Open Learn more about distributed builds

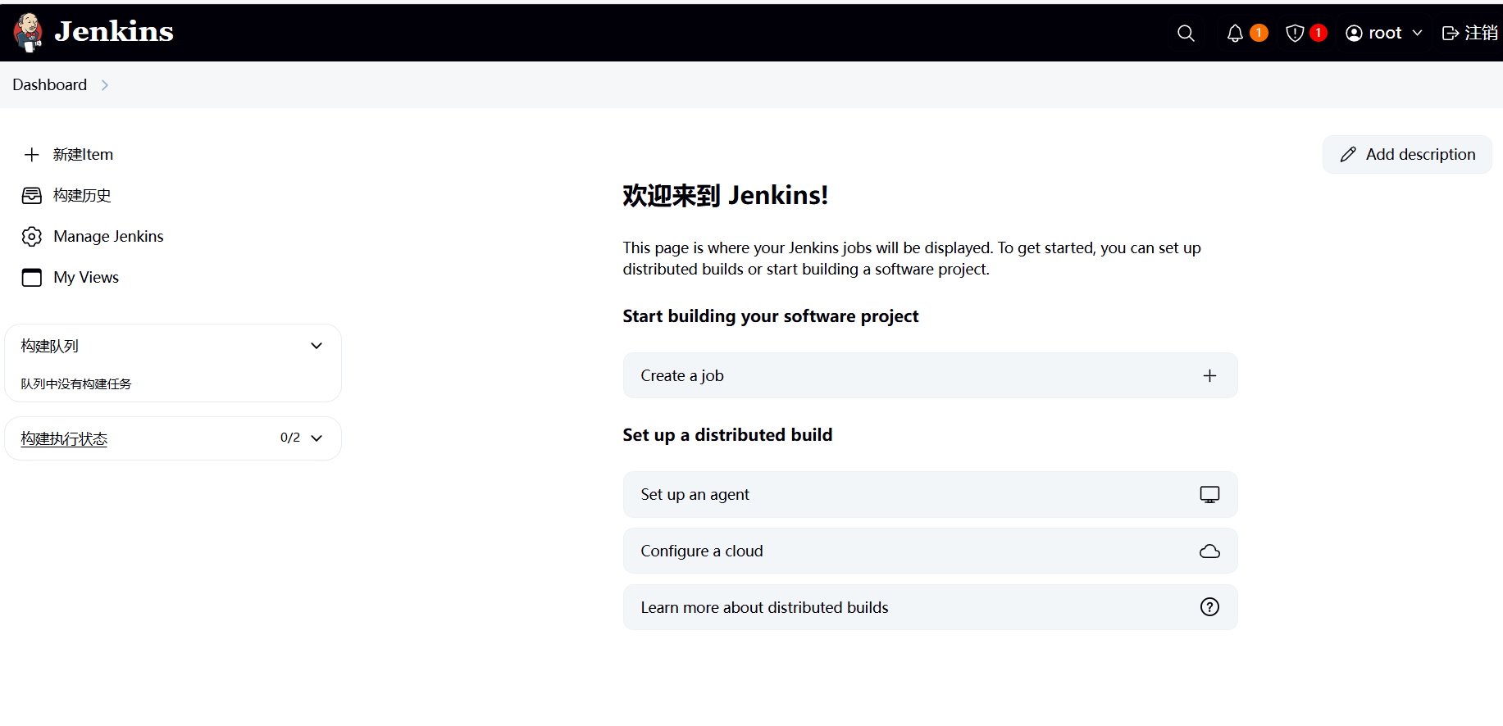coord(930,607)
